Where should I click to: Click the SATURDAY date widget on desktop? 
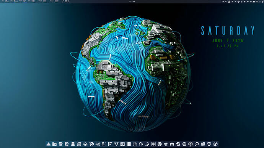click(x=228, y=31)
